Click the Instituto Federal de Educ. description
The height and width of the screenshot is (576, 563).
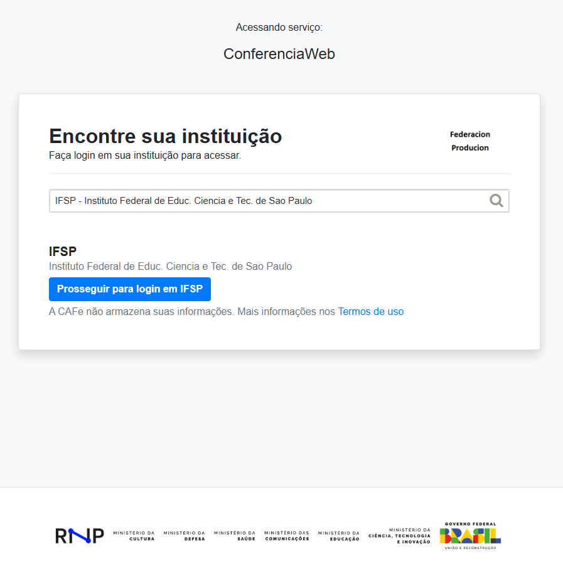click(x=170, y=266)
